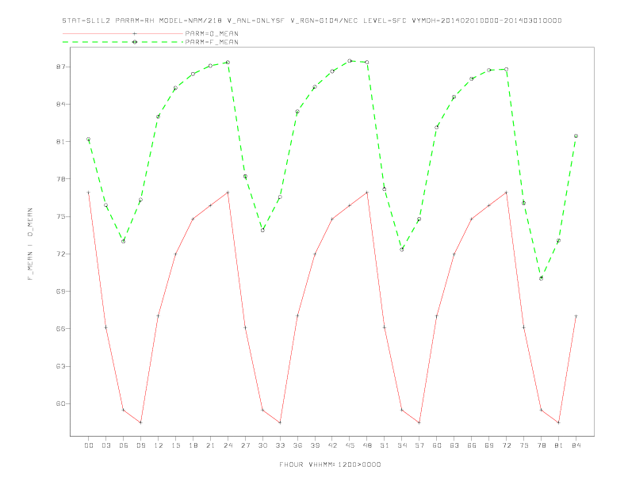
Task: Click the x-axis forecast hour label 36
Action: [x=297, y=445]
